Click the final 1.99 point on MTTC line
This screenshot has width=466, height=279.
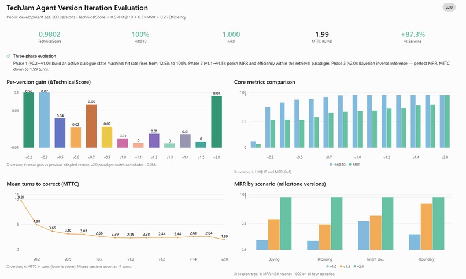224,240
